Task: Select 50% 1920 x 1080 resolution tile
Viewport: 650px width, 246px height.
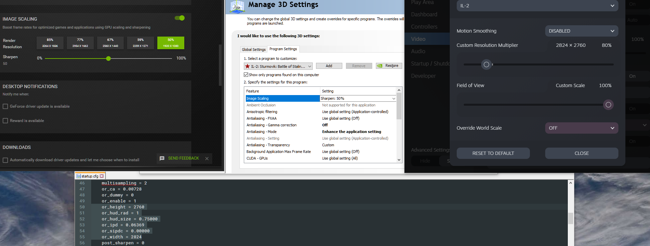Action: point(171,43)
